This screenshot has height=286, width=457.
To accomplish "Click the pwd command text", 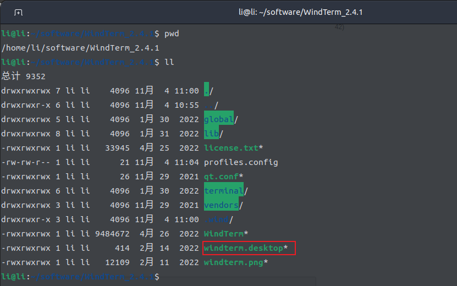I will (x=172, y=34).
